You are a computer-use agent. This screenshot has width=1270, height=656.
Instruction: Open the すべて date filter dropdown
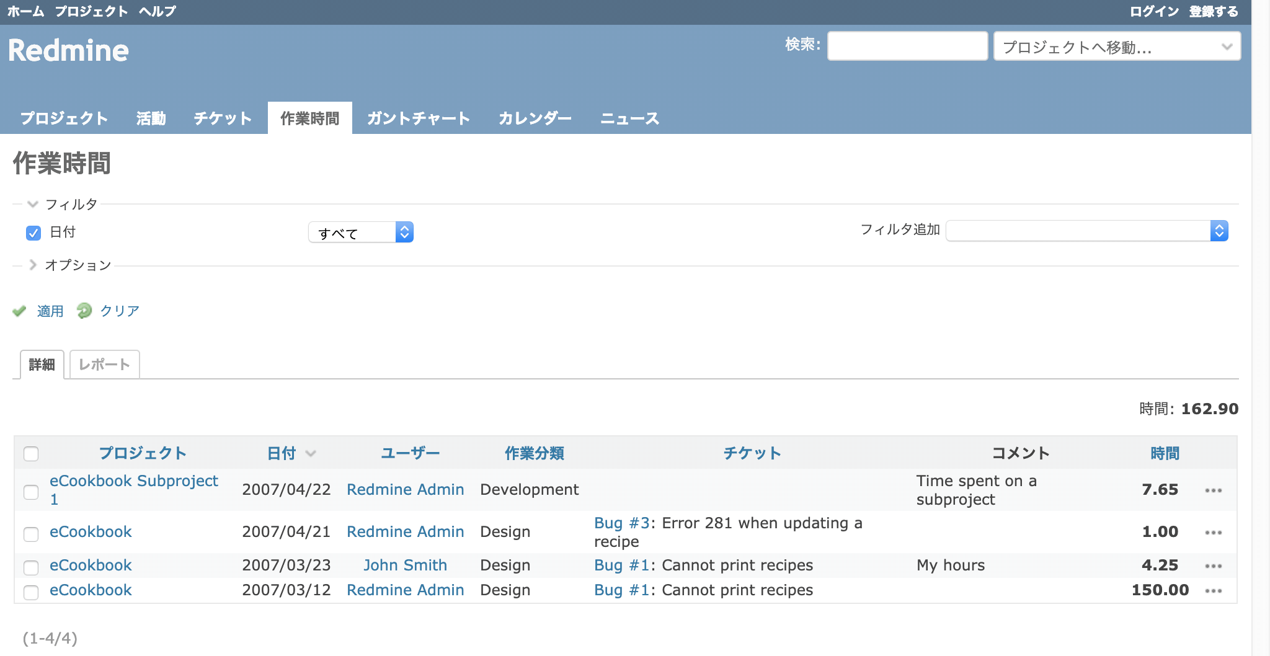click(361, 233)
